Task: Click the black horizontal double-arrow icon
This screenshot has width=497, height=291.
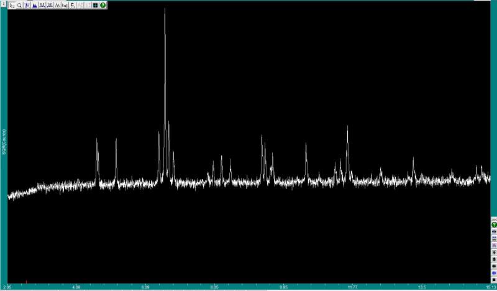Action: 494,266
